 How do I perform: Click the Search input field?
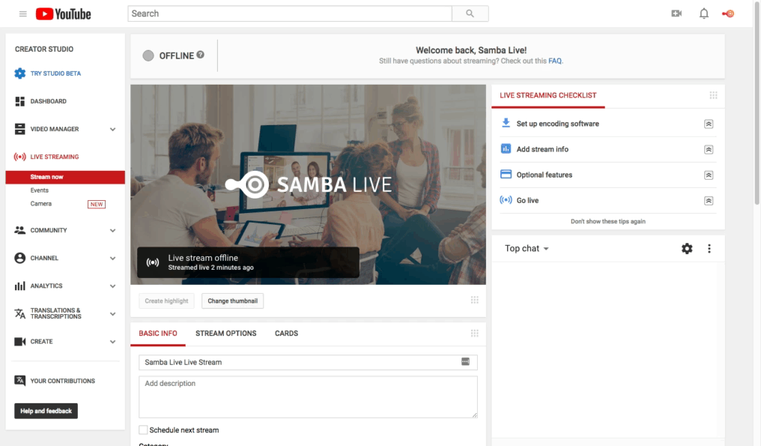coord(290,13)
